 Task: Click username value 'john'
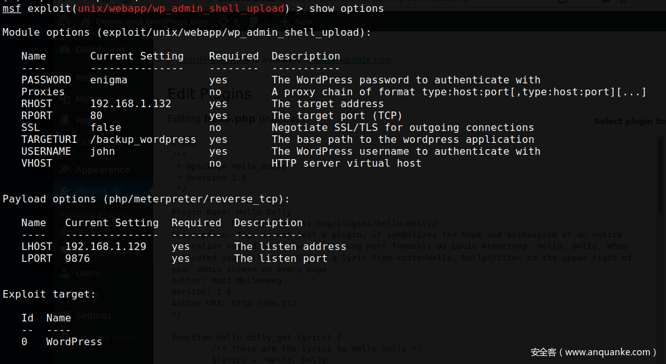point(103,152)
